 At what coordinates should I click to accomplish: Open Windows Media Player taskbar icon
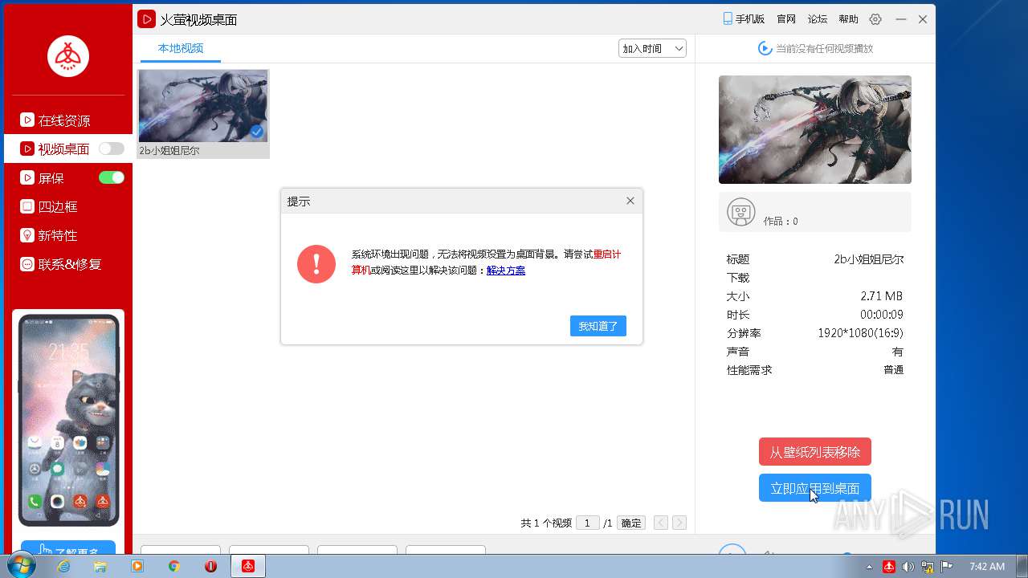[137, 566]
